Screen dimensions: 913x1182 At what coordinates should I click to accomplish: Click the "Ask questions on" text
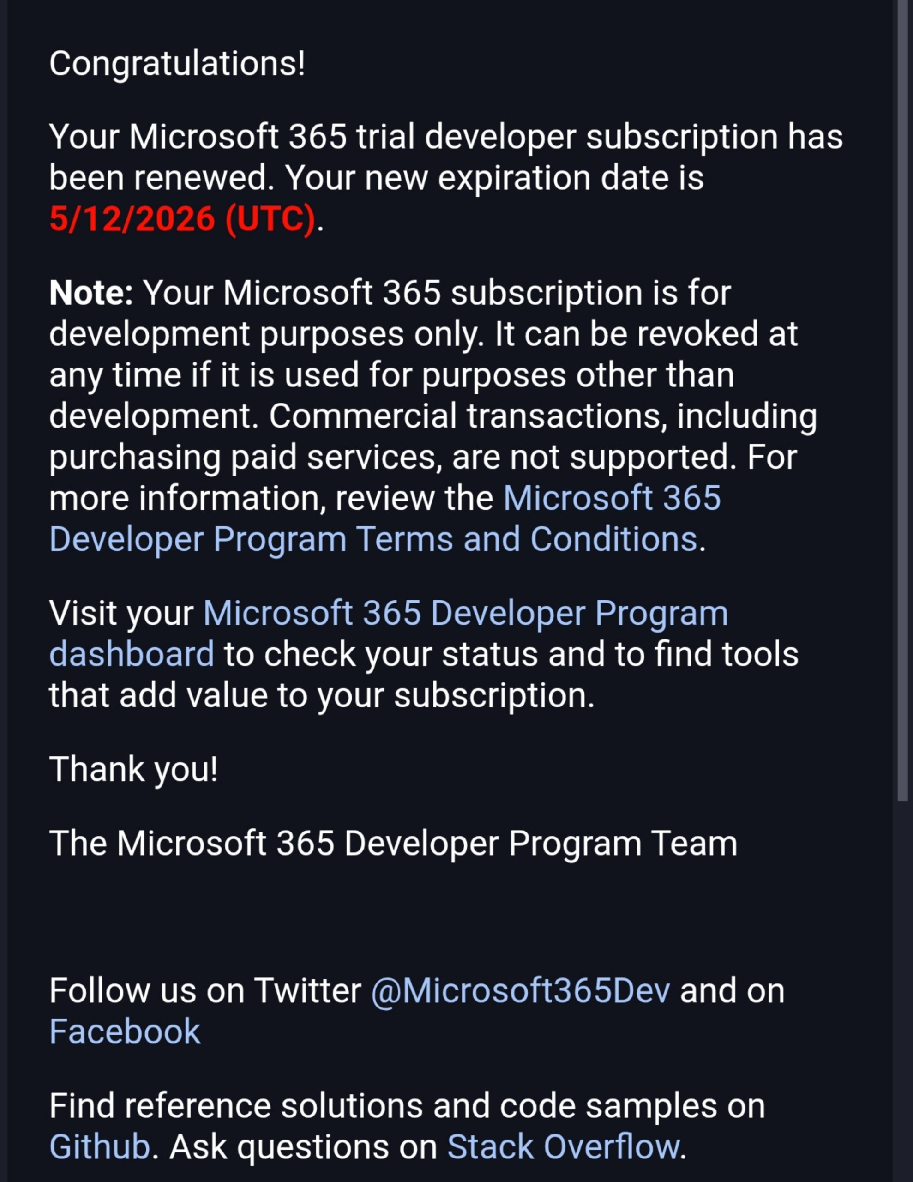tap(303, 1146)
